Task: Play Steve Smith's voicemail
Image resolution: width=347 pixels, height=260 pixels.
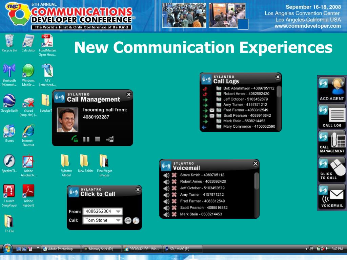Action: pos(166,175)
